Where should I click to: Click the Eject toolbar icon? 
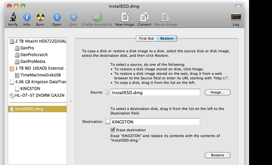[74, 17]
